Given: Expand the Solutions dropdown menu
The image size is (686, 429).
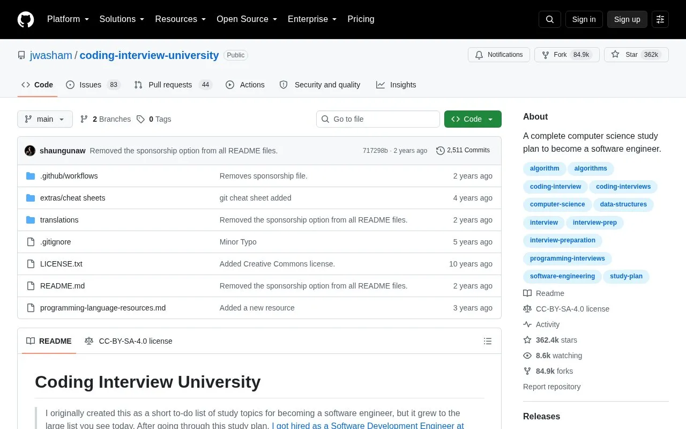Looking at the screenshot, I should (122, 19).
